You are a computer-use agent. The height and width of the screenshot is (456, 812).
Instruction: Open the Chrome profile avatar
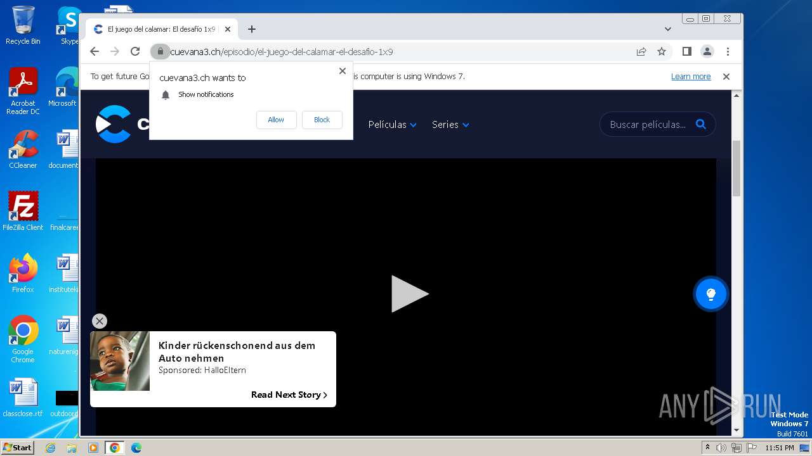(707, 51)
